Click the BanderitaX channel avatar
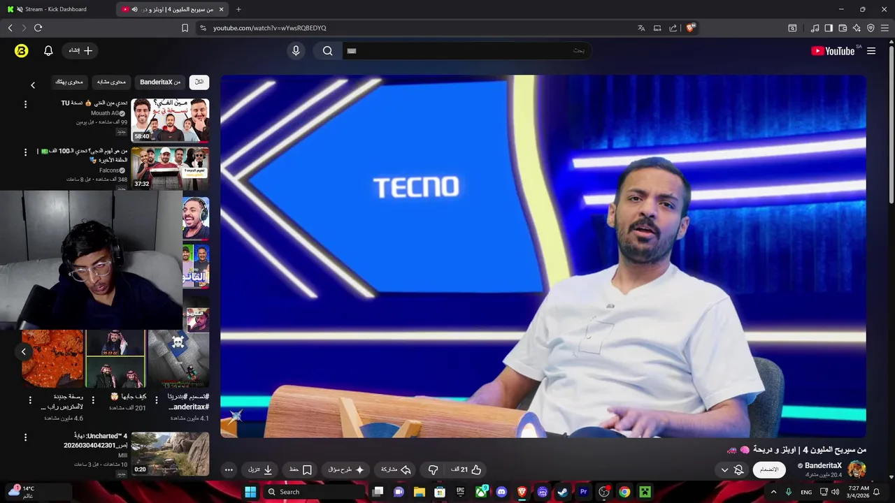Screen dimensions: 895x503 (x=857, y=469)
